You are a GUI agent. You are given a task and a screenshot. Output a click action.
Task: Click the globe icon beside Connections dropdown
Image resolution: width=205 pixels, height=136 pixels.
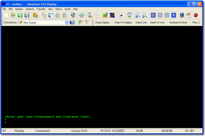point(72,22)
